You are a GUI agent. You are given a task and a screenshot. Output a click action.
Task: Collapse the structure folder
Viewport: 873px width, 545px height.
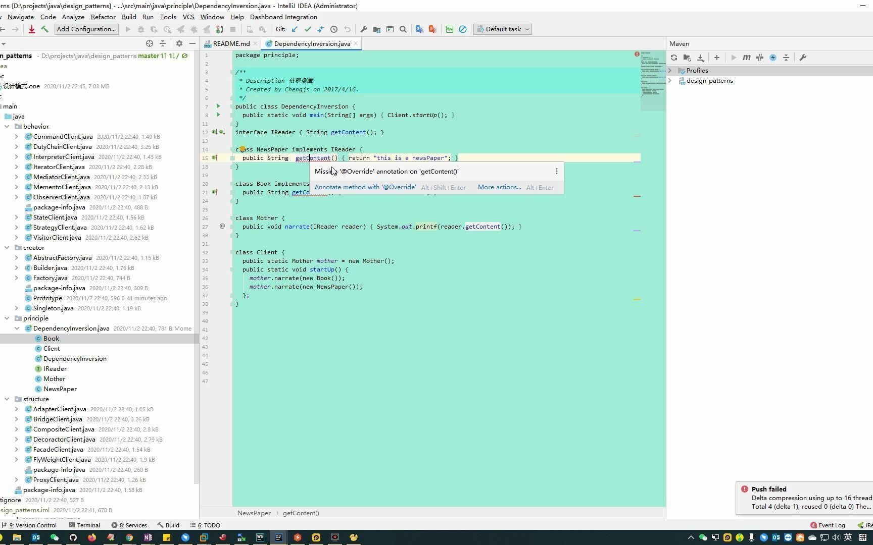(7, 399)
